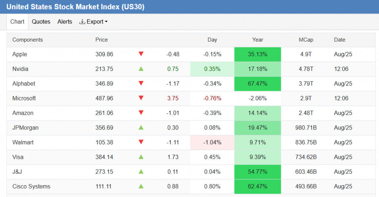
Task: Open the Visa component link
Action: tap(18, 157)
